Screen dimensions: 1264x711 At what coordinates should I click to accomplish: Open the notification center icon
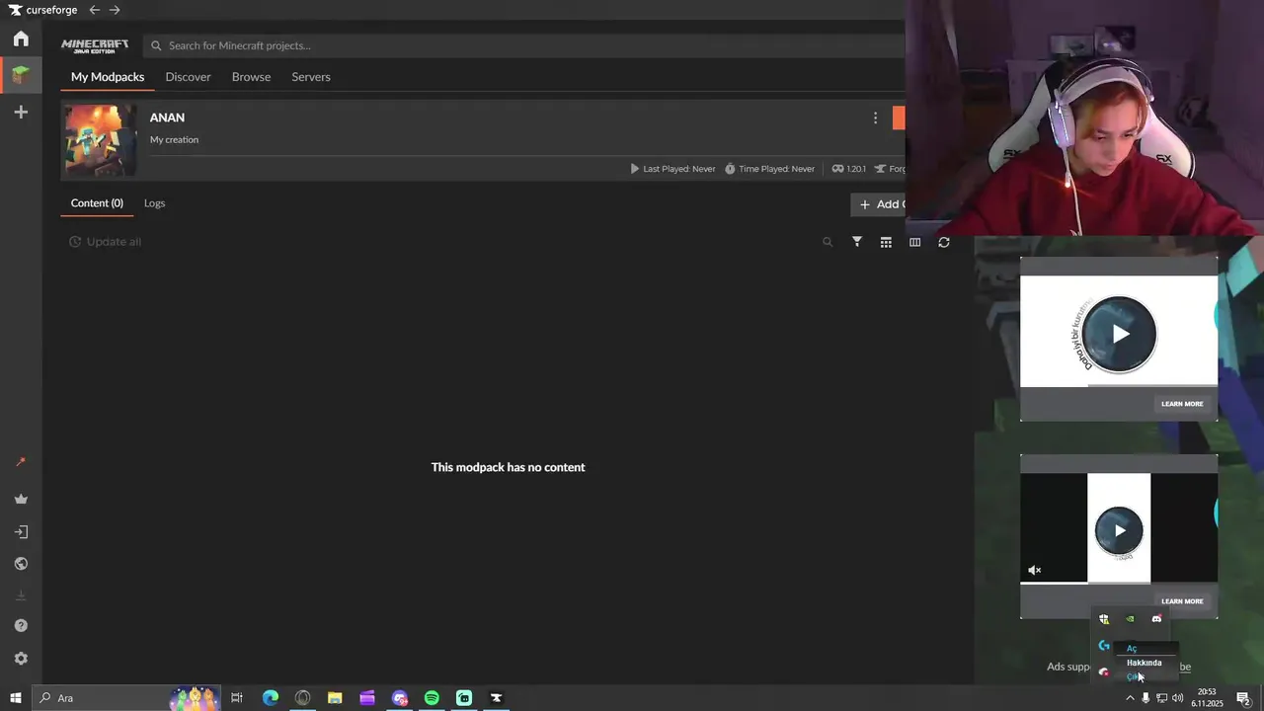click(1244, 698)
